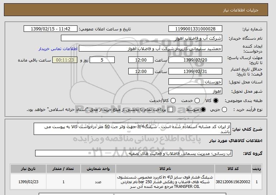Screen dimensions: 276x195
Task: Click the need date cell 1399/02/23
Action: click(28, 182)
